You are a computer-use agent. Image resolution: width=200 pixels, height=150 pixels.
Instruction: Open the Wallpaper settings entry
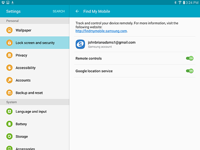tap(35, 30)
